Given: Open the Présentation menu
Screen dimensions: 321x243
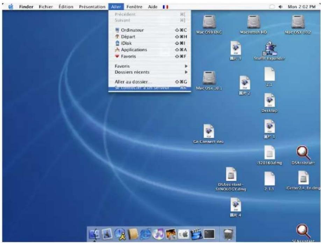Looking at the screenshot, I should (x=92, y=7).
